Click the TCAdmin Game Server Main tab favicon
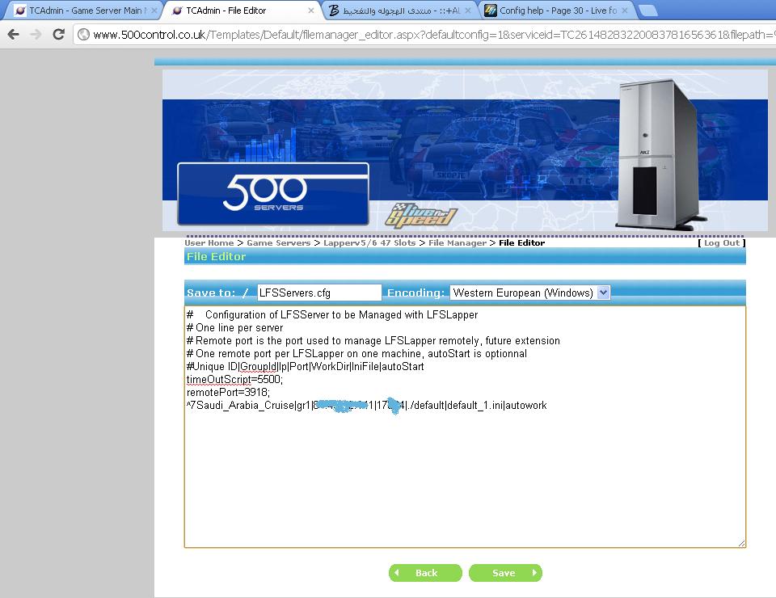Image resolution: width=776 pixels, height=598 pixels. coord(20,11)
